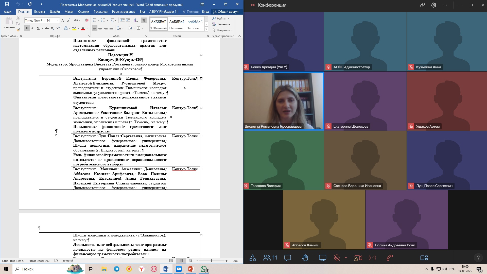487x274 pixels.
Task: Switch to Web Layout view in status bar
Action: tap(190, 261)
